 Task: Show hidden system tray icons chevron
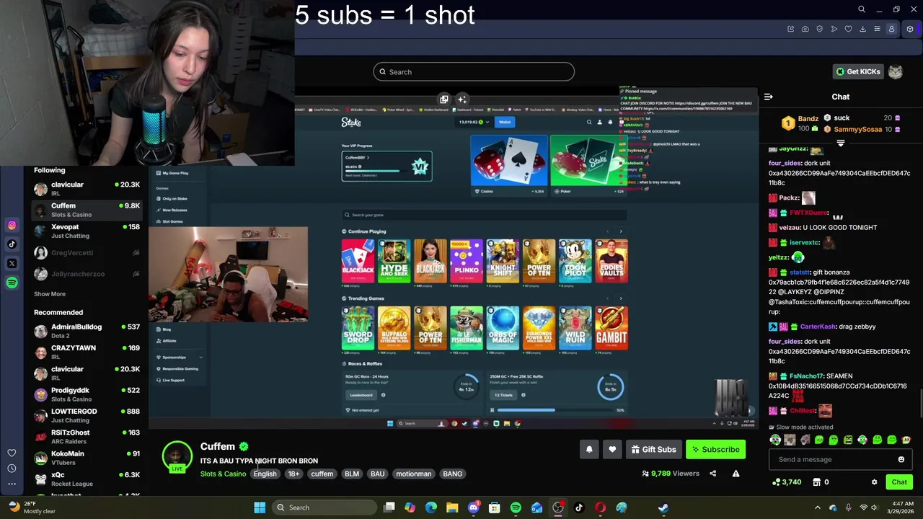[x=818, y=507]
